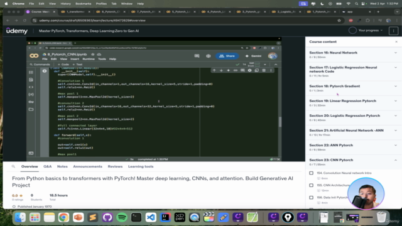
Task: Toggle Do Not Disturb moon icon
Action: (322, 4)
